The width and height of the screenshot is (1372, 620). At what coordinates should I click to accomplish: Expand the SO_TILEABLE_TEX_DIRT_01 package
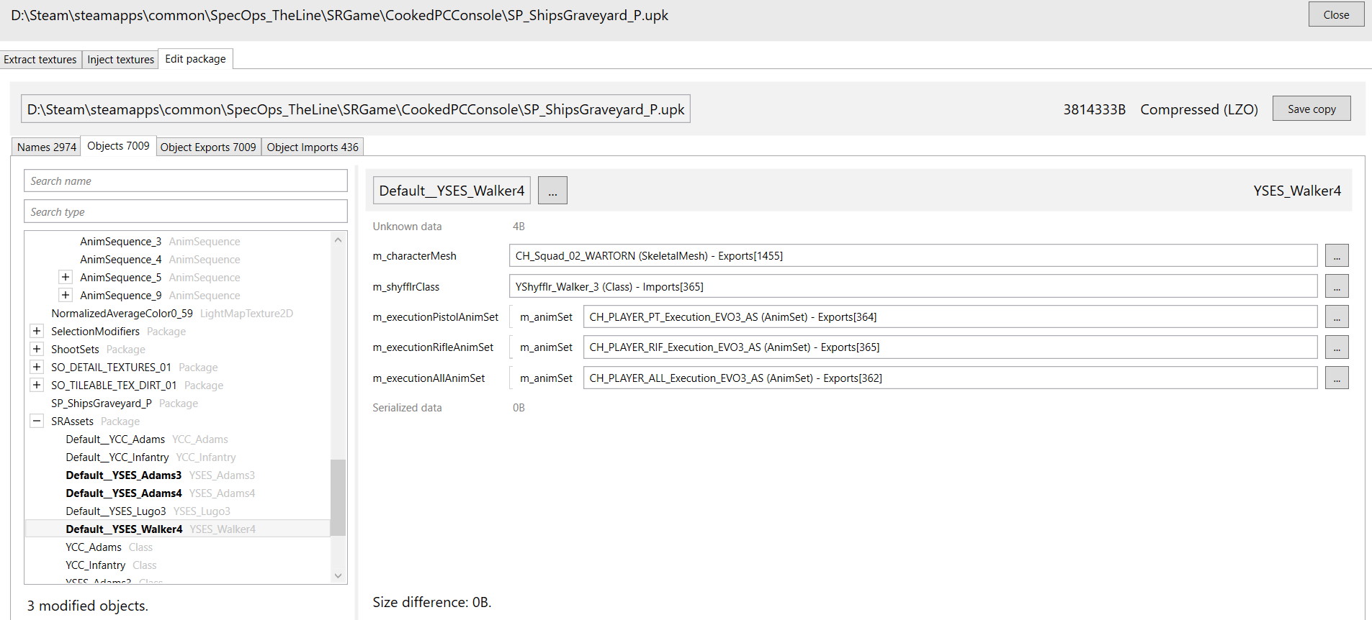pyautogui.click(x=37, y=385)
